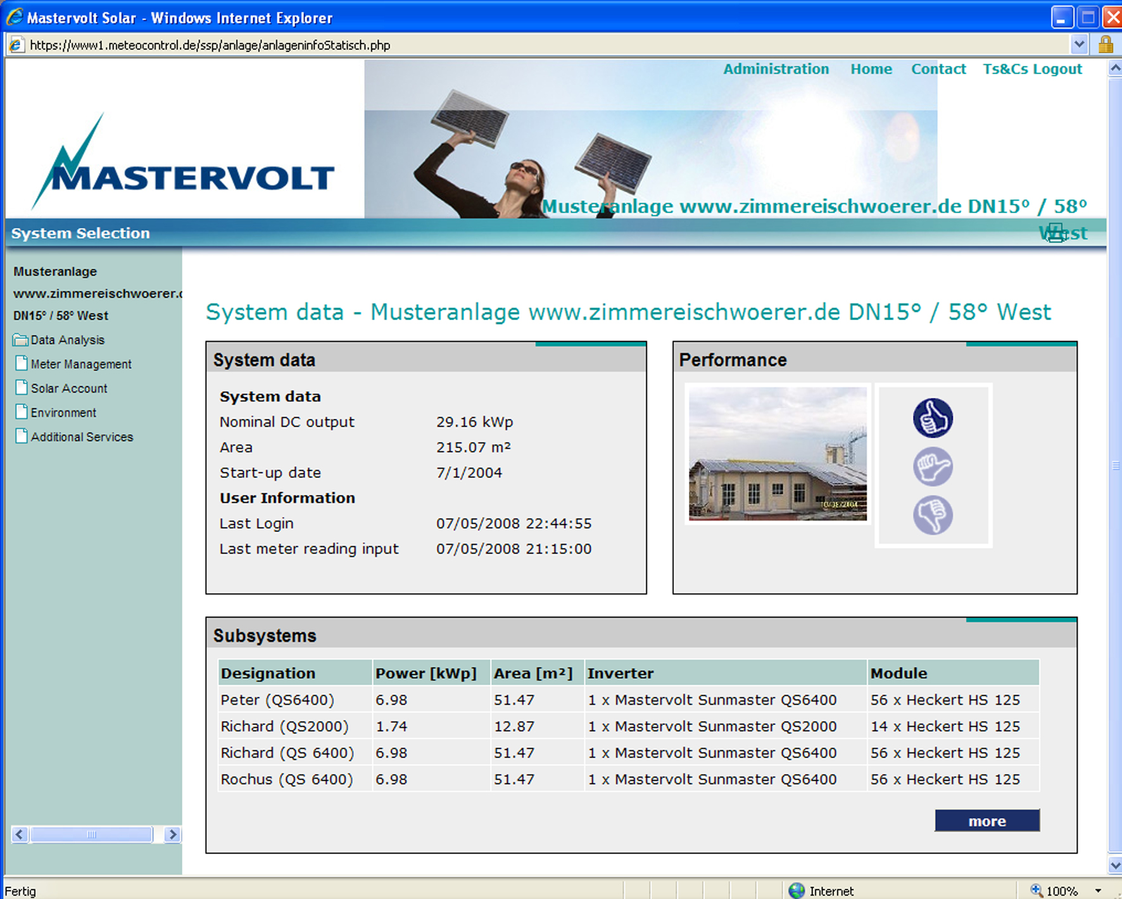The width and height of the screenshot is (1122, 899).
Task: Click the right arrow of sidebar scrollbar
Action: (172, 834)
